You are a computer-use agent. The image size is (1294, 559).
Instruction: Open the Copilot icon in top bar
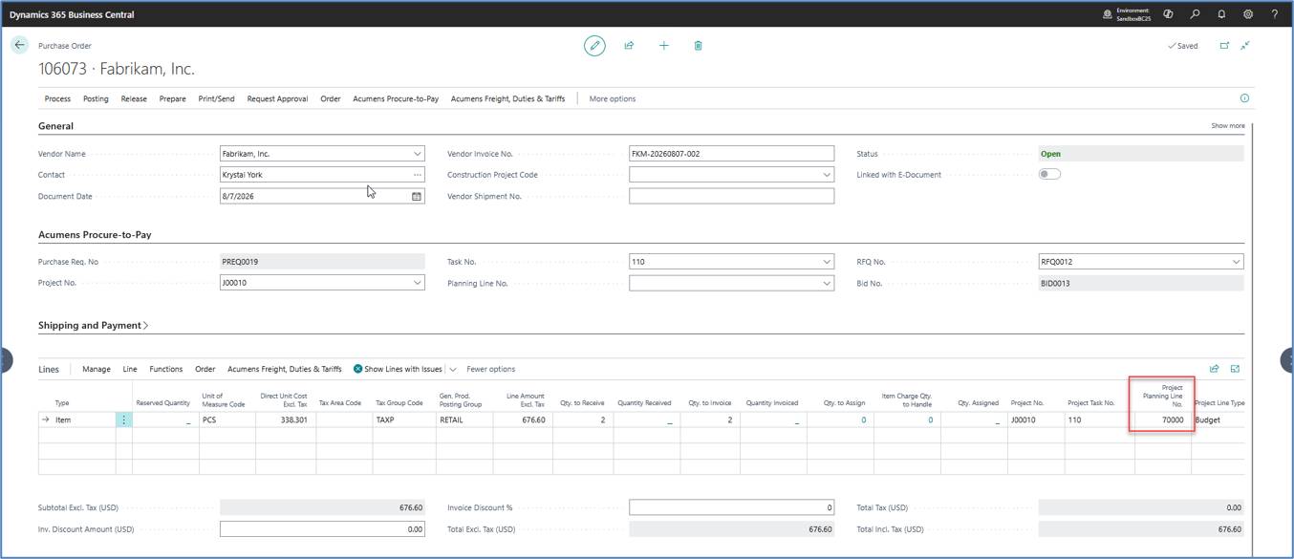point(1168,14)
